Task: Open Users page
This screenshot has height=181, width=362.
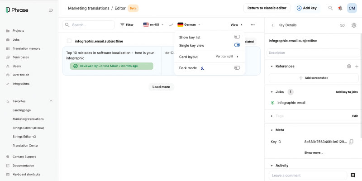Action: click(x=17, y=66)
